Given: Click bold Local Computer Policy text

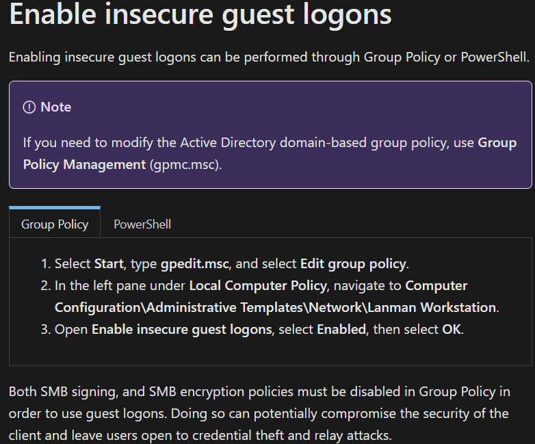Looking at the screenshot, I should pos(258,286).
